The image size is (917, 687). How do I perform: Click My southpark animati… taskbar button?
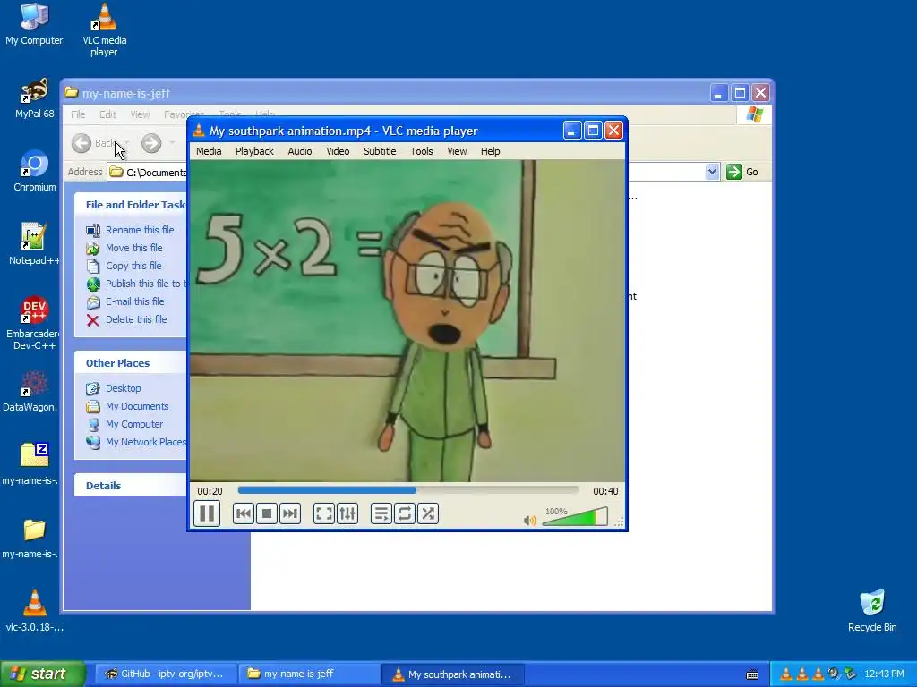coord(452,674)
